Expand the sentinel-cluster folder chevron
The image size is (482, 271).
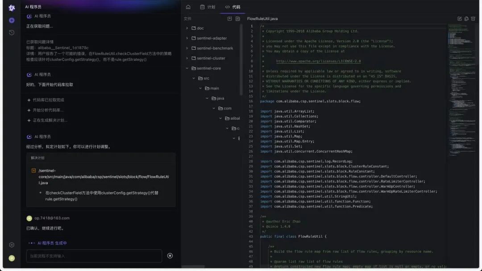187,58
